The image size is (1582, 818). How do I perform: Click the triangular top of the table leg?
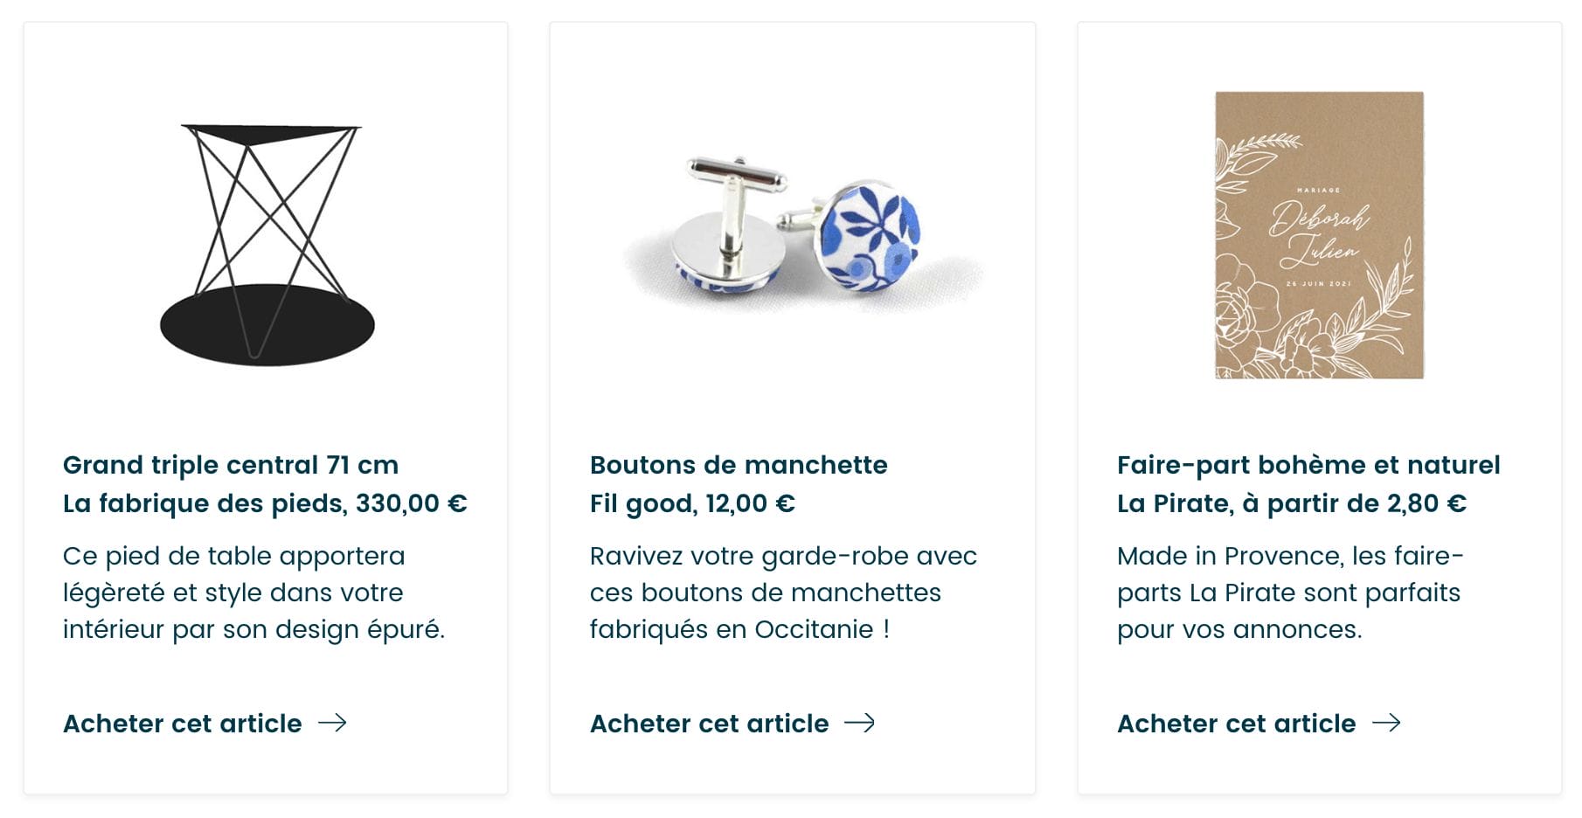click(x=269, y=134)
